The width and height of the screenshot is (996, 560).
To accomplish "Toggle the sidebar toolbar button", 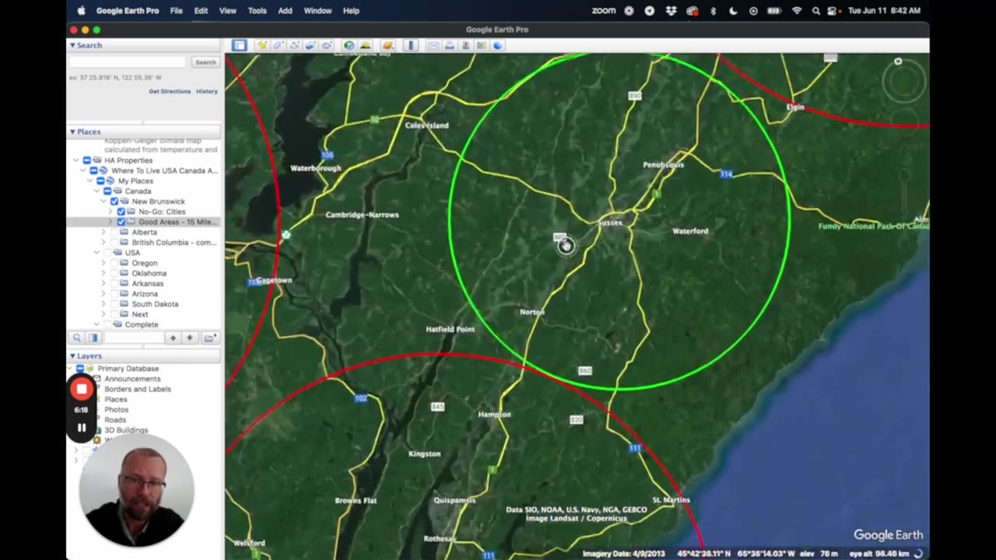I will click(x=239, y=45).
